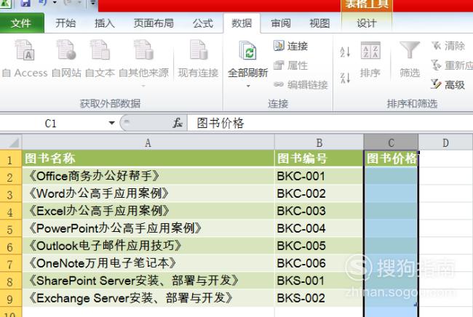The image size is (473, 317).
Task: Open the File (文件) tab
Action: click(x=21, y=23)
